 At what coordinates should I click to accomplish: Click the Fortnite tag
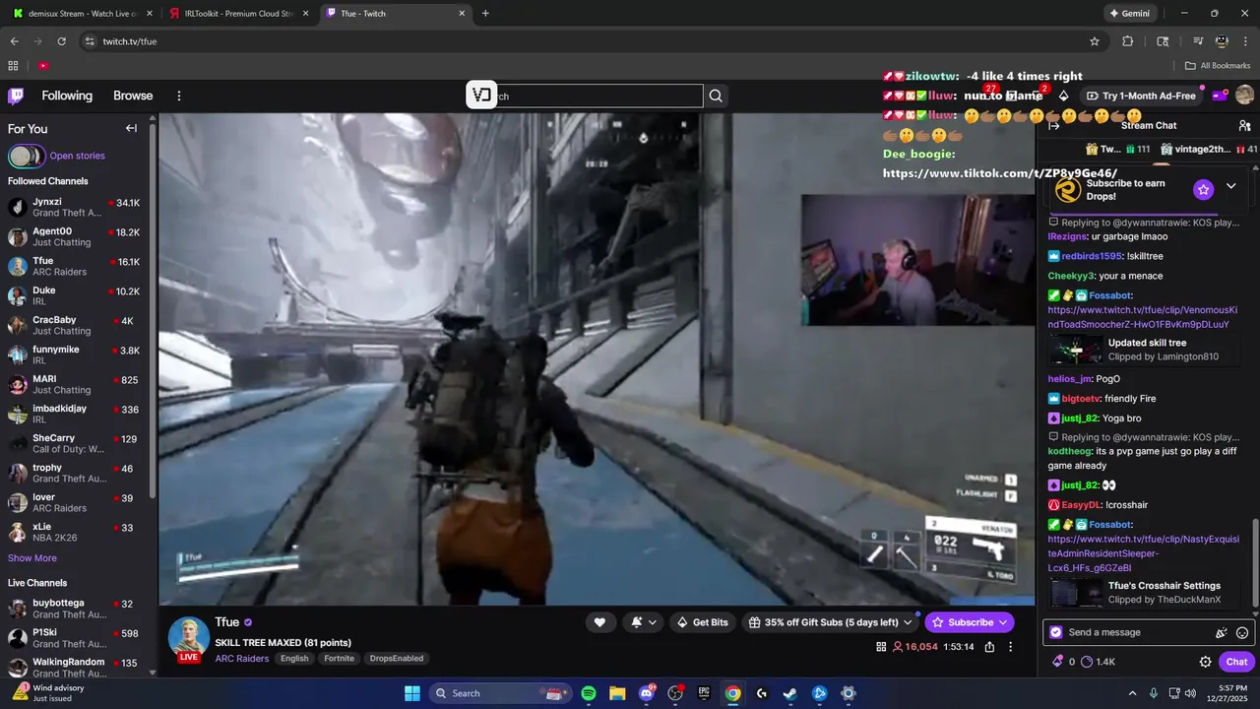pos(339,659)
